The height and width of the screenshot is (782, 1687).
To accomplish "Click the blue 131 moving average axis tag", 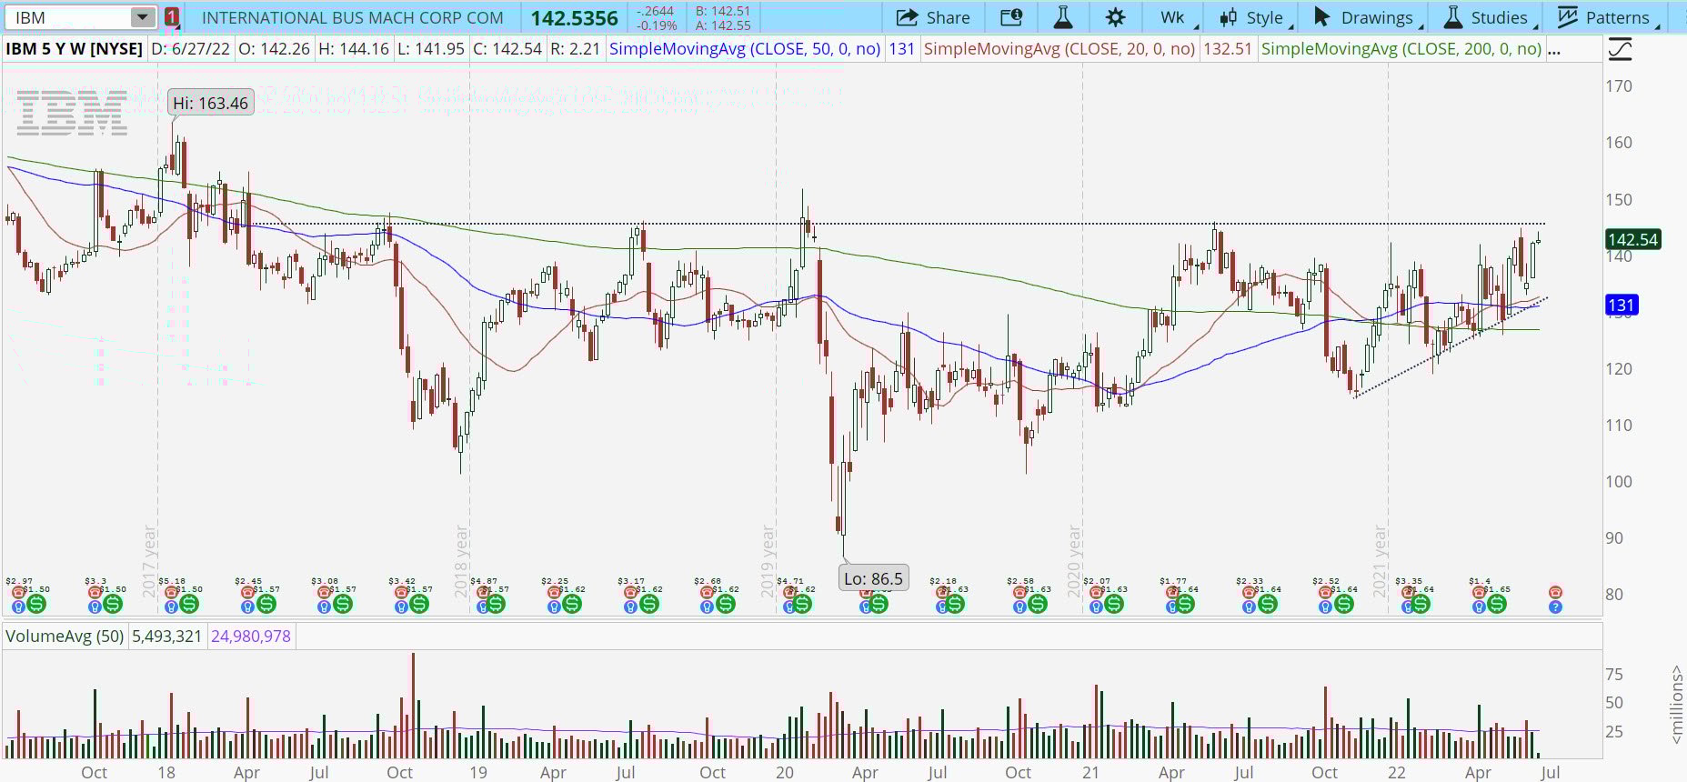I will click(x=1622, y=306).
